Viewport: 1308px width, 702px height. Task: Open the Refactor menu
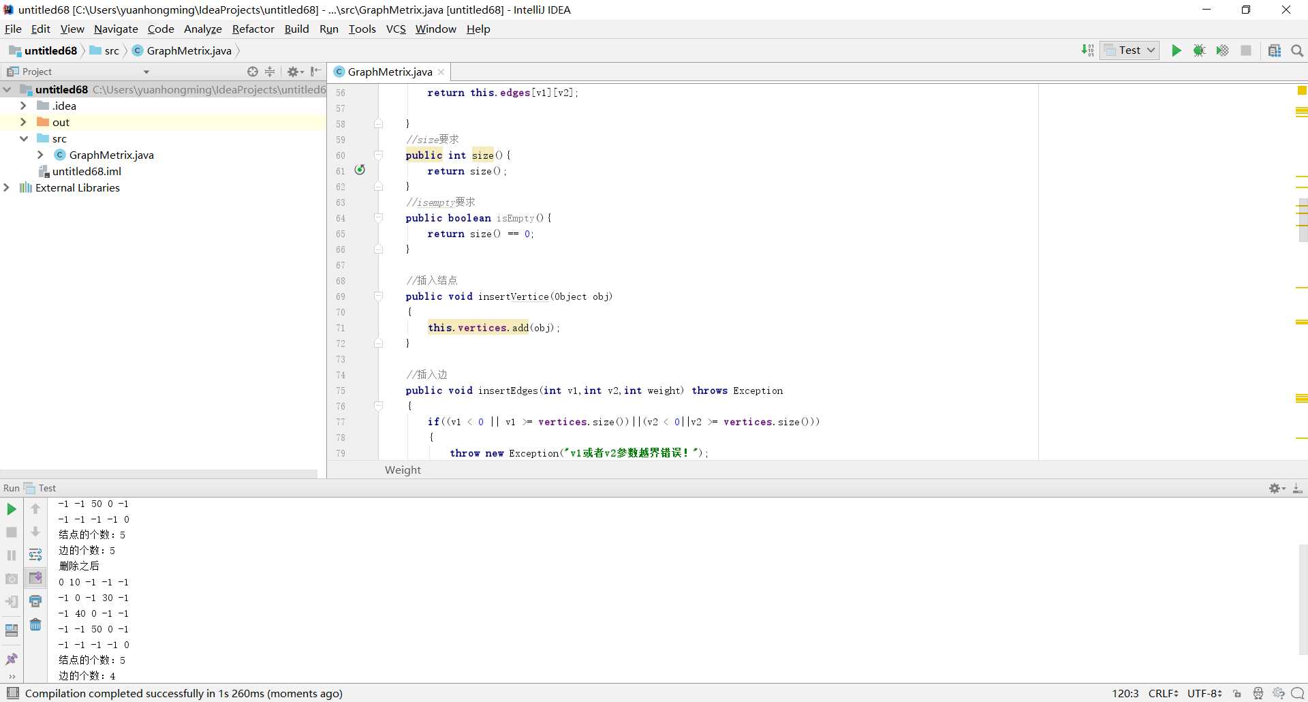[x=253, y=29]
